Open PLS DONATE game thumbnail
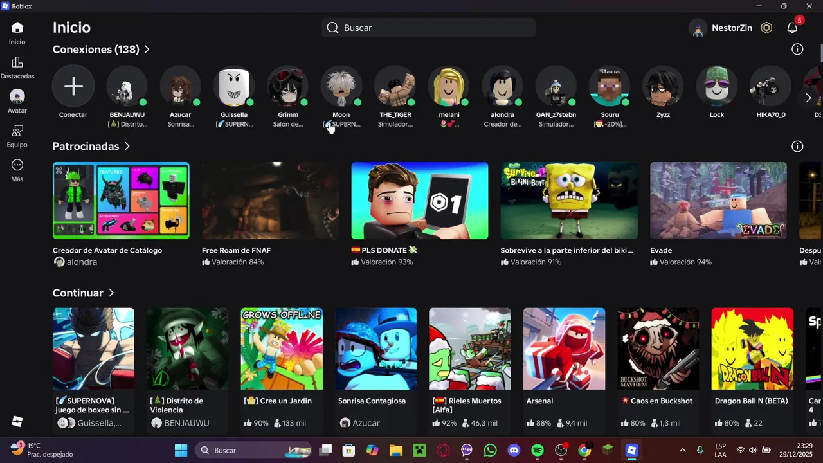The width and height of the screenshot is (823, 463). coord(420,201)
